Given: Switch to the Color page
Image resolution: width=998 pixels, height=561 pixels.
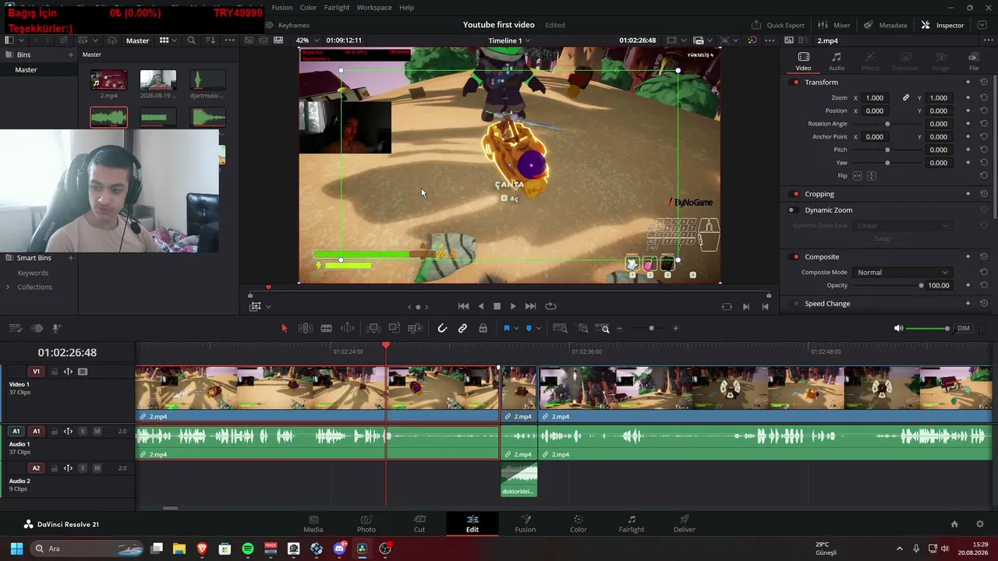Looking at the screenshot, I should (x=578, y=524).
